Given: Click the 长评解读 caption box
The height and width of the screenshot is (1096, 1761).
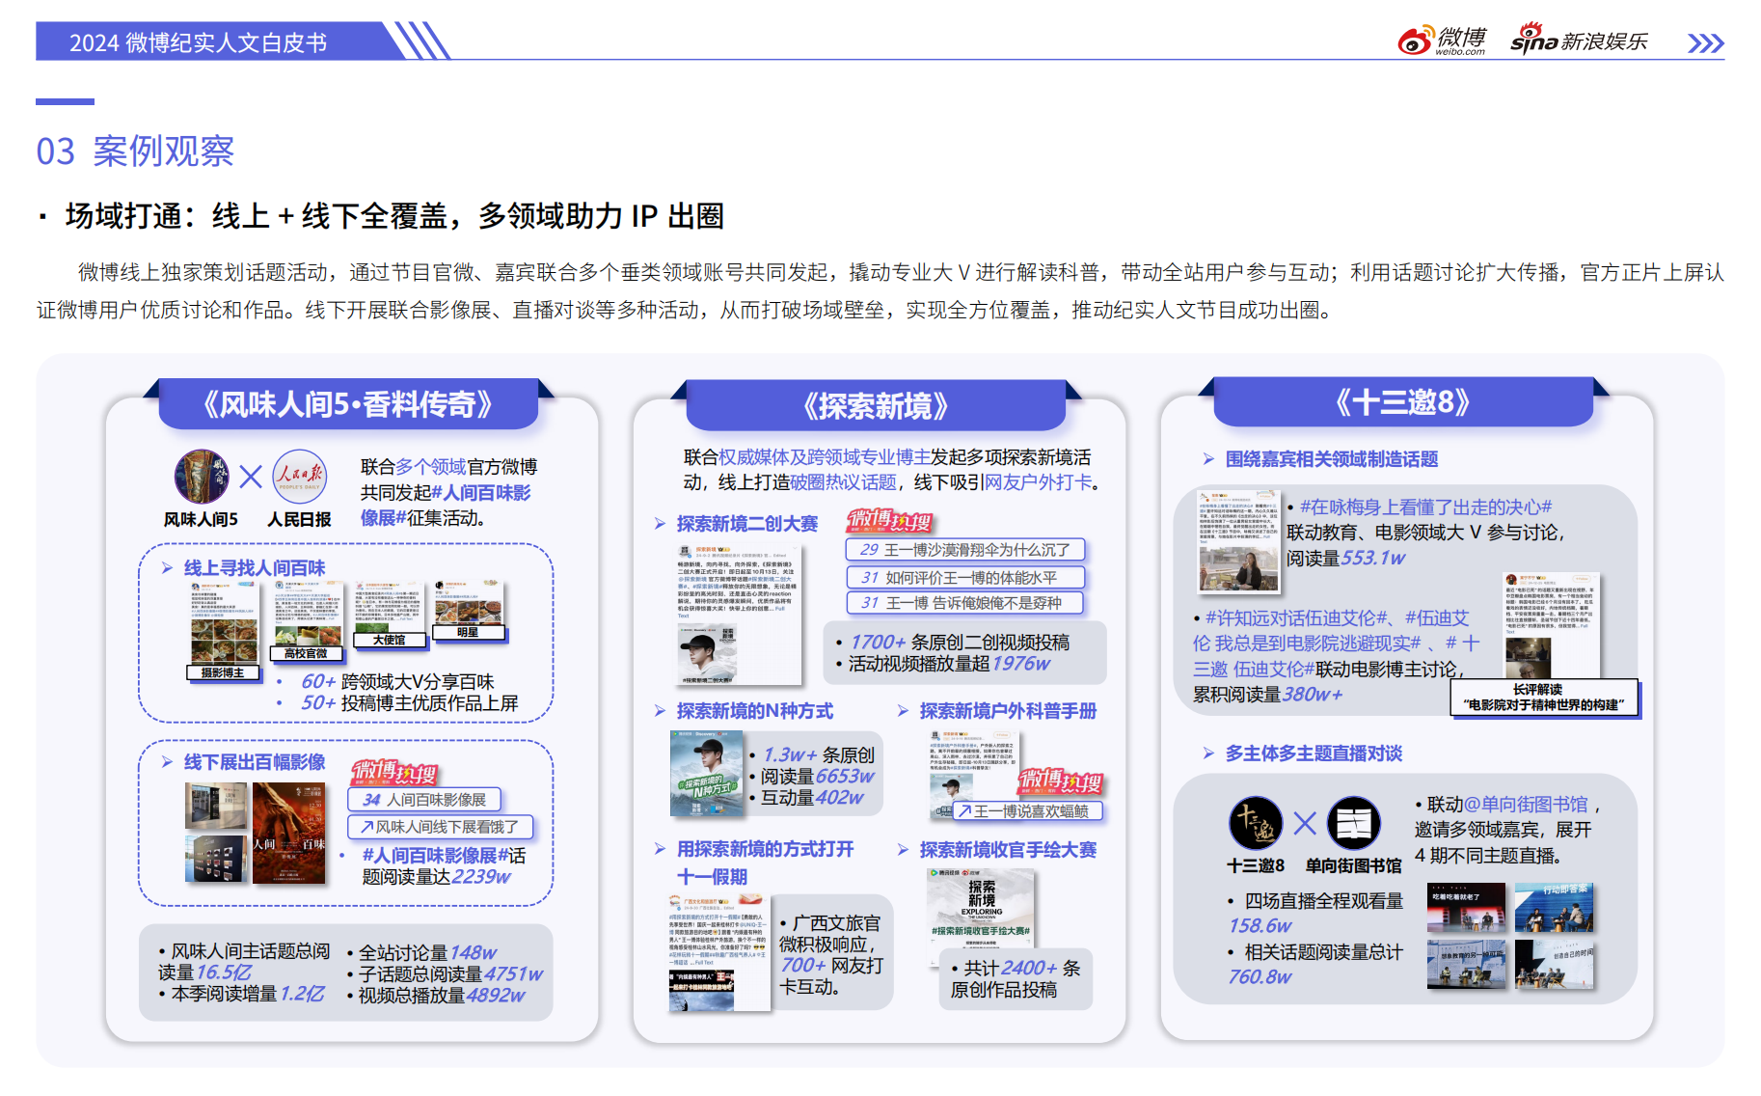Looking at the screenshot, I should (x=1544, y=698).
